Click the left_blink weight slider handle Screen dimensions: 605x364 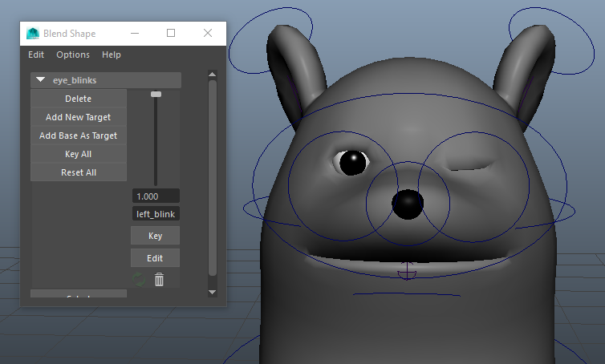[156, 95]
